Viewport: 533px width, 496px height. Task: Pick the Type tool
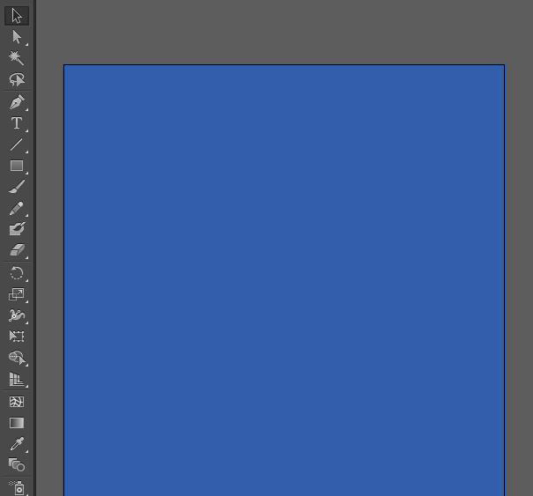click(17, 123)
